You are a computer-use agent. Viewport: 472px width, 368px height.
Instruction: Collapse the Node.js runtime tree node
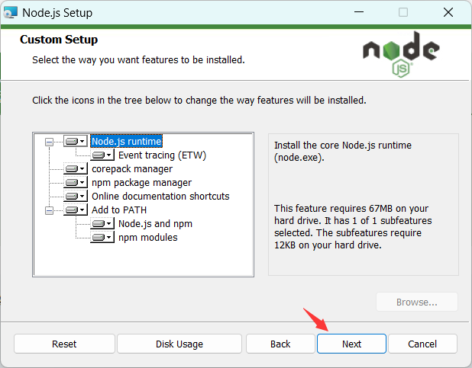(x=49, y=142)
